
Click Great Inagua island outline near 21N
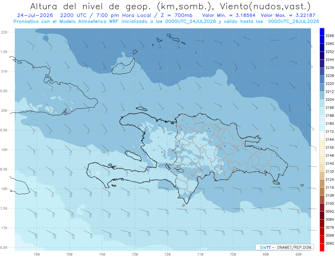tap(123, 66)
